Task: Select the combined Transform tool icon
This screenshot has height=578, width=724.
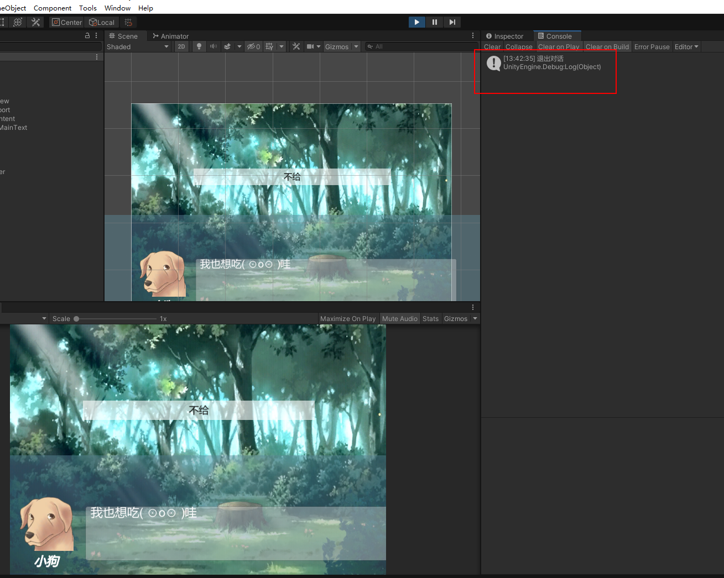Action: [18, 22]
